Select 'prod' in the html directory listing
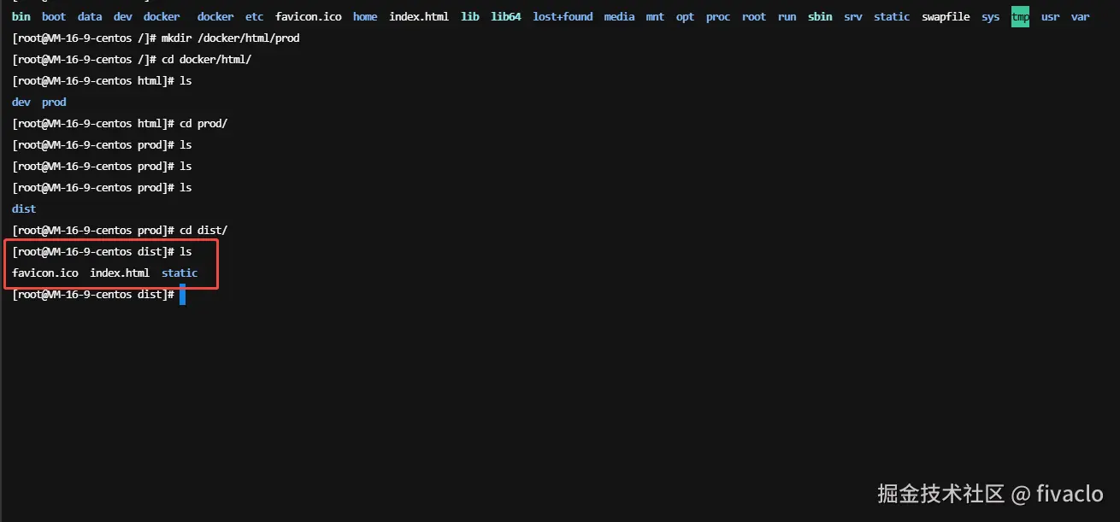The height and width of the screenshot is (522, 1120). pos(54,103)
